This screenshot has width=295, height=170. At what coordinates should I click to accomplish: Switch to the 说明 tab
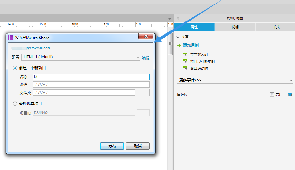[x=235, y=27]
